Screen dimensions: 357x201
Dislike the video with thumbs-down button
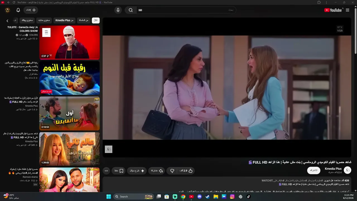pyautogui.click(x=172, y=171)
